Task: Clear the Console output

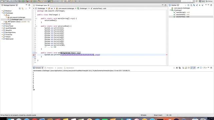Action: [183, 68]
